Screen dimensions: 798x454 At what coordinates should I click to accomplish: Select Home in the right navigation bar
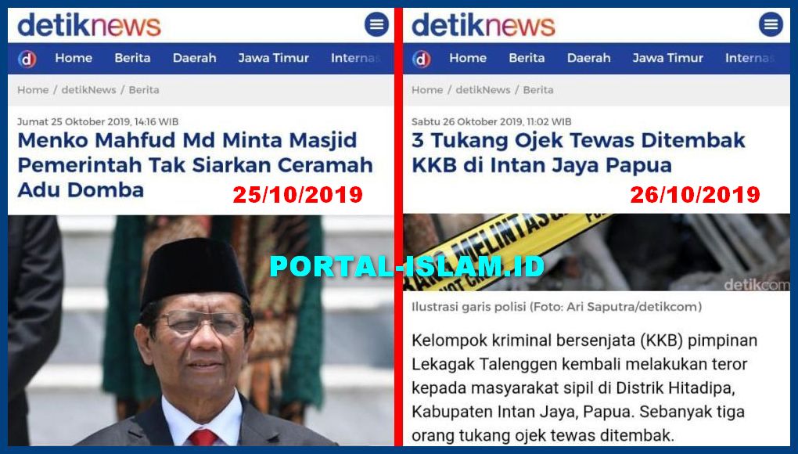(x=468, y=58)
